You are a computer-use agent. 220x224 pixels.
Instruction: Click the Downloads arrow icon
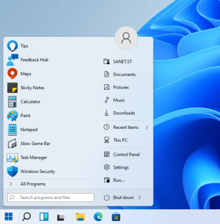pos(107,113)
